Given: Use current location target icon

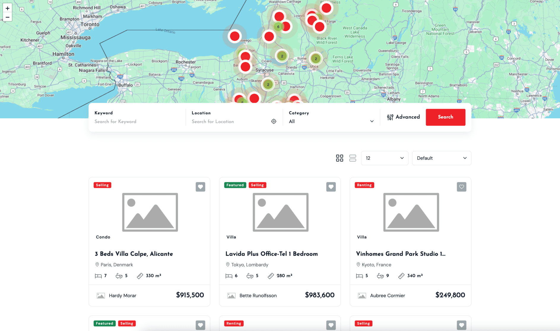Looking at the screenshot, I should pos(274,121).
